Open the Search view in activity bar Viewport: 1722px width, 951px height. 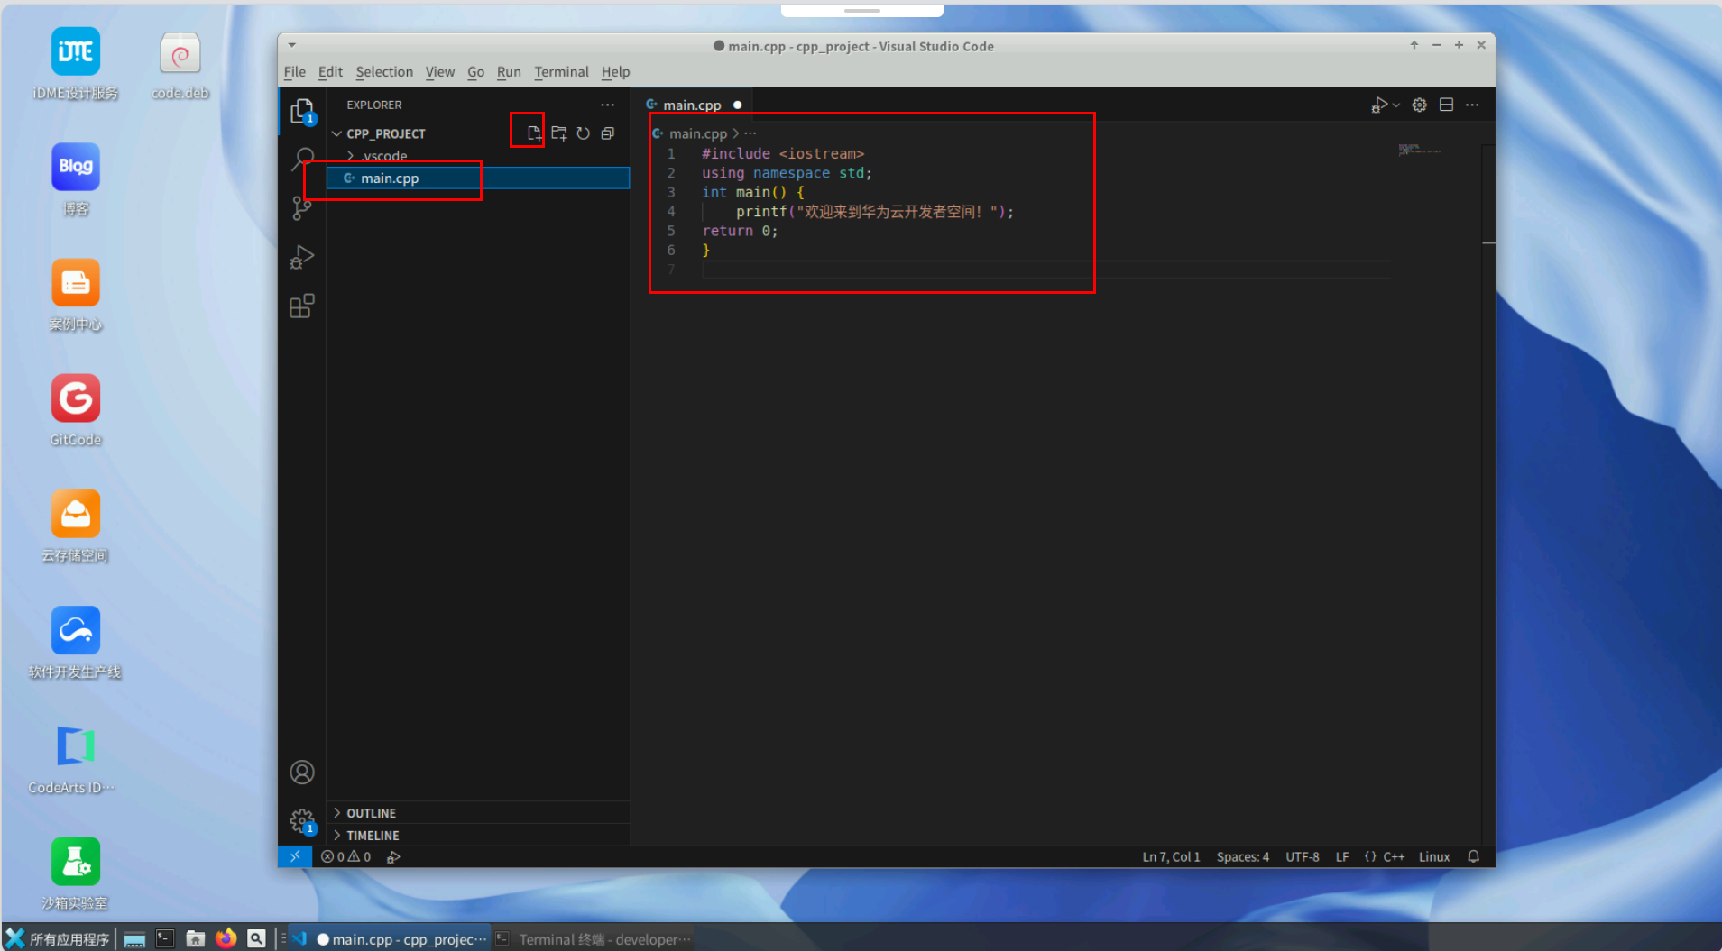(x=302, y=160)
